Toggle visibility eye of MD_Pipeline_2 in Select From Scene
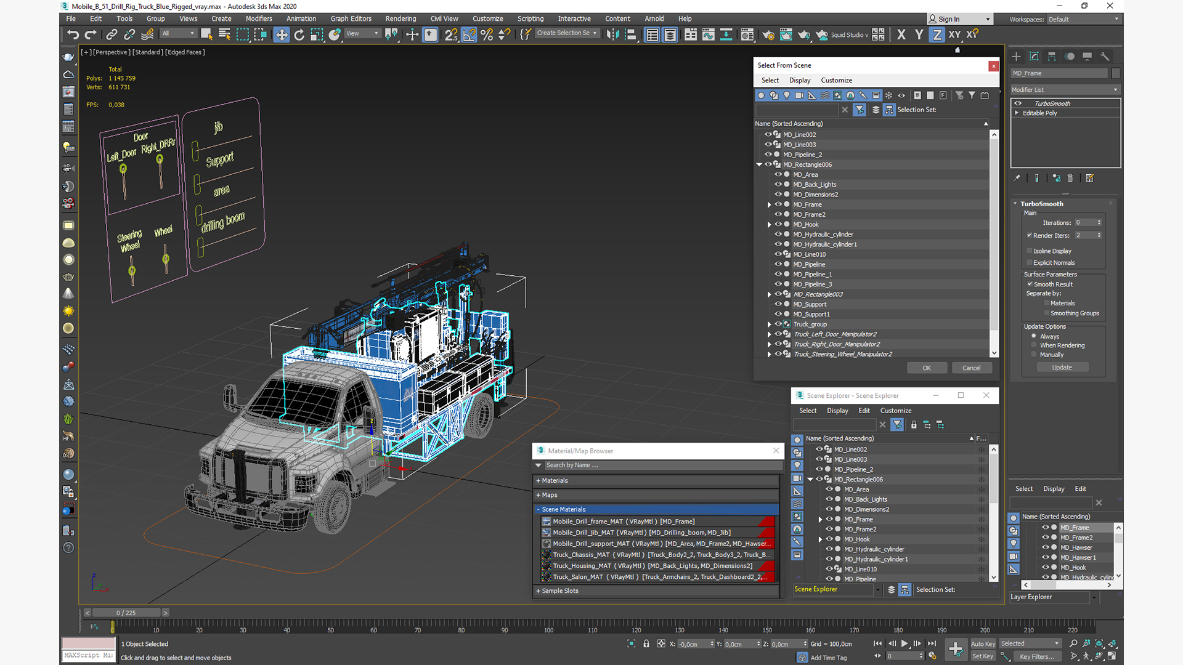Screen dimensions: 1183x665 pos(768,155)
